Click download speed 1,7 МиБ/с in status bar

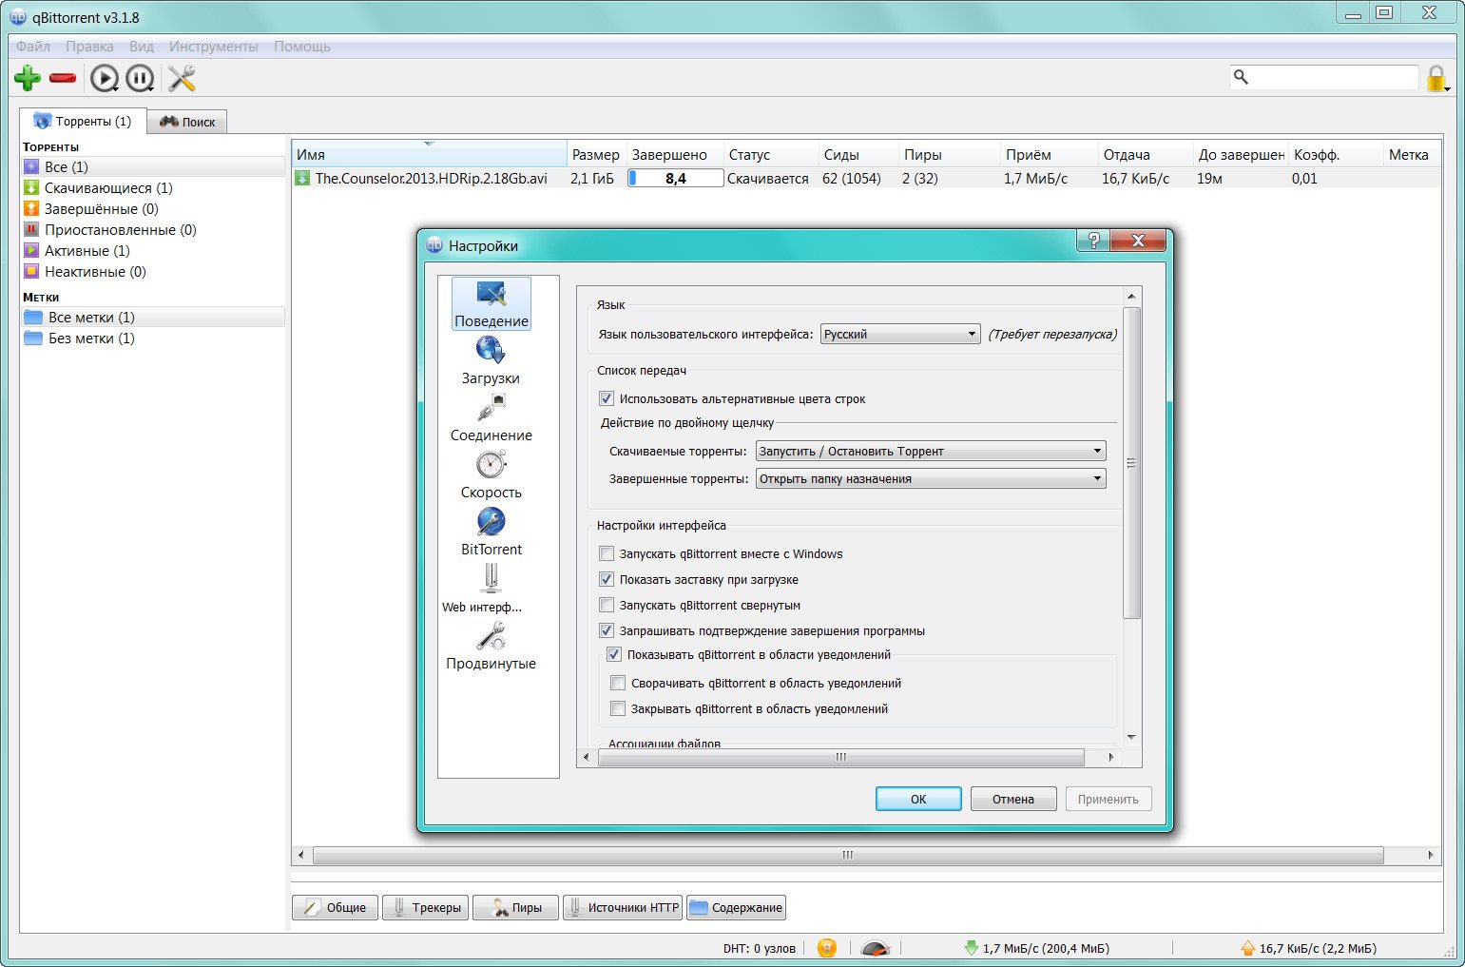(1036, 948)
